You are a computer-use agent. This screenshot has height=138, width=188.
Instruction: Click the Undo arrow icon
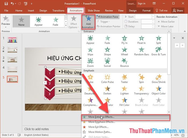[12, 4]
